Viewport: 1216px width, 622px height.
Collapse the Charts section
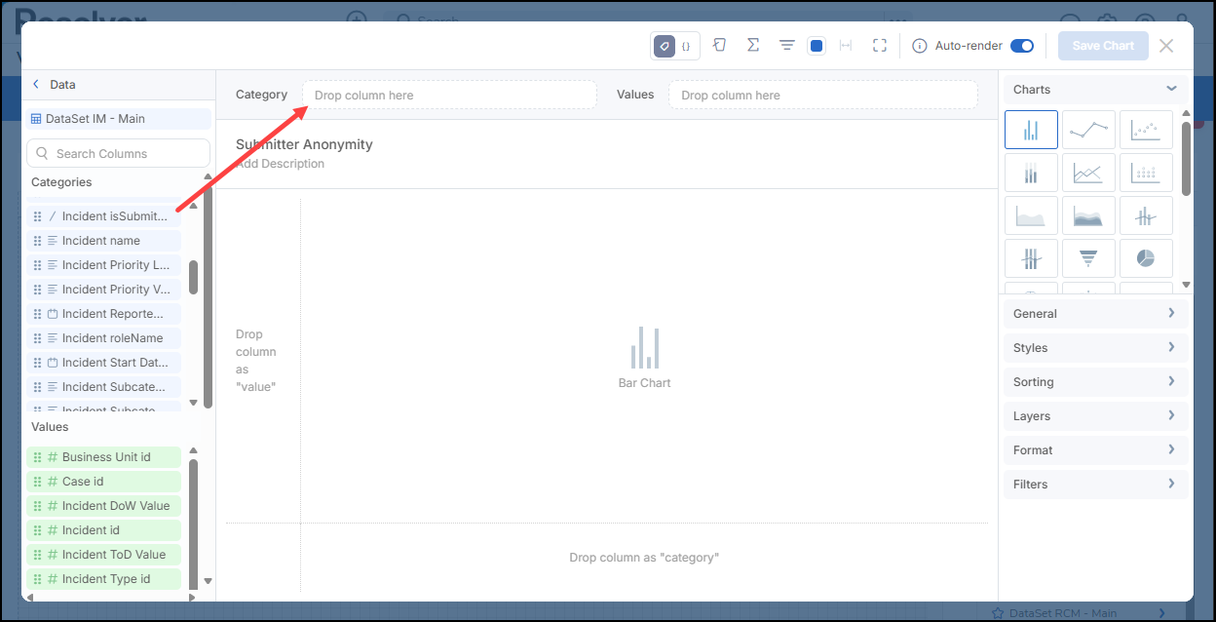[x=1096, y=90]
